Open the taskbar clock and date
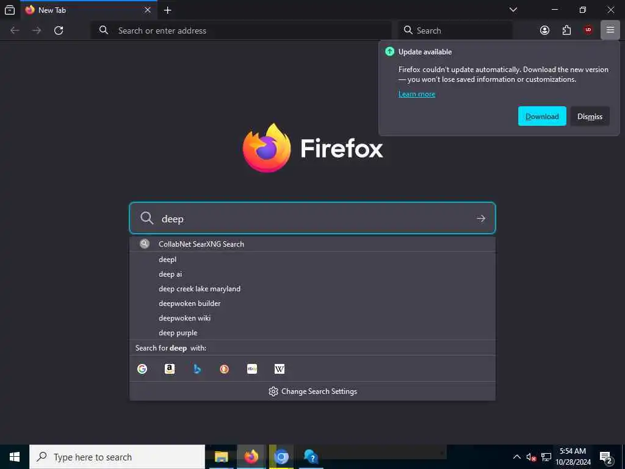This screenshot has width=625, height=469. click(573, 457)
